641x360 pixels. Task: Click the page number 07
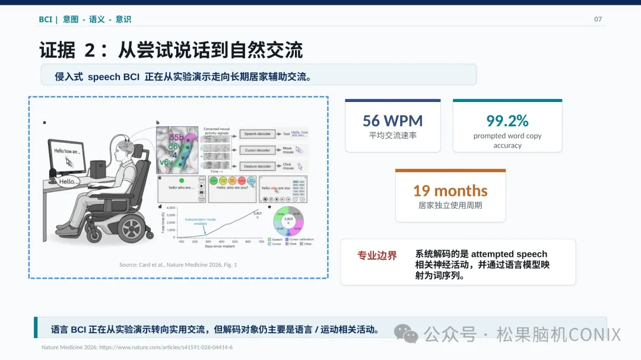(x=598, y=19)
